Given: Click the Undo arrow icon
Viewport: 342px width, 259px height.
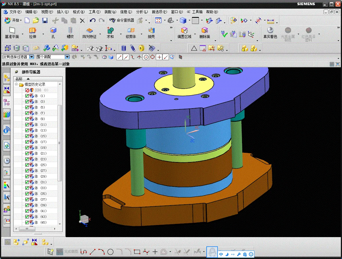Looking at the screenshot, I should coord(93,20).
